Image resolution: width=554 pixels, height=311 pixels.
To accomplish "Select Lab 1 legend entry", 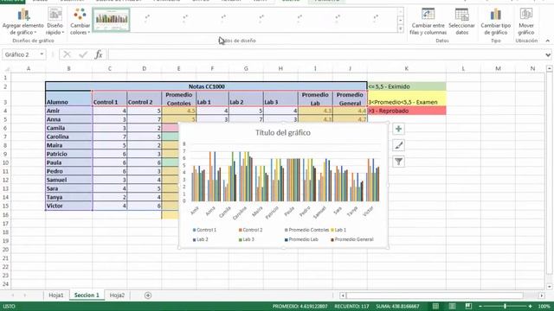I will [x=338, y=230].
